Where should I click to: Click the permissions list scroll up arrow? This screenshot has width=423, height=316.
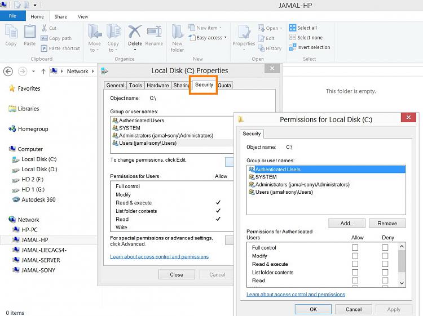click(402, 246)
